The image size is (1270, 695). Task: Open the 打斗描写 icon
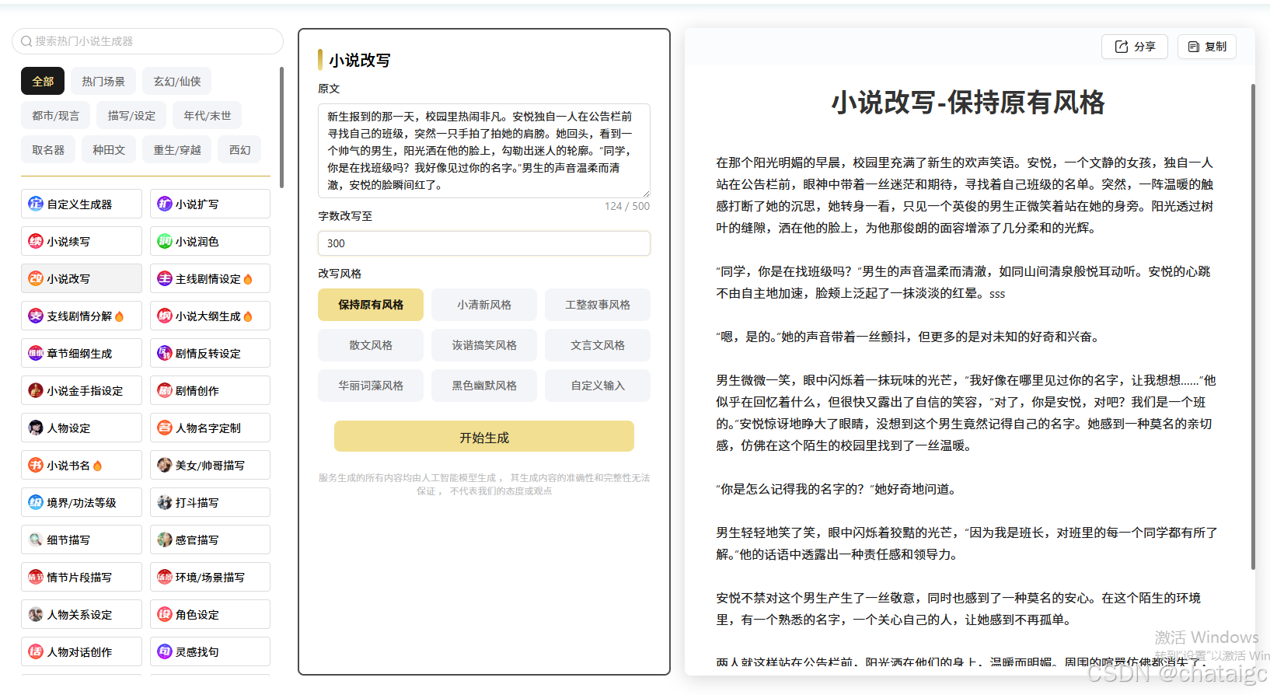point(165,502)
